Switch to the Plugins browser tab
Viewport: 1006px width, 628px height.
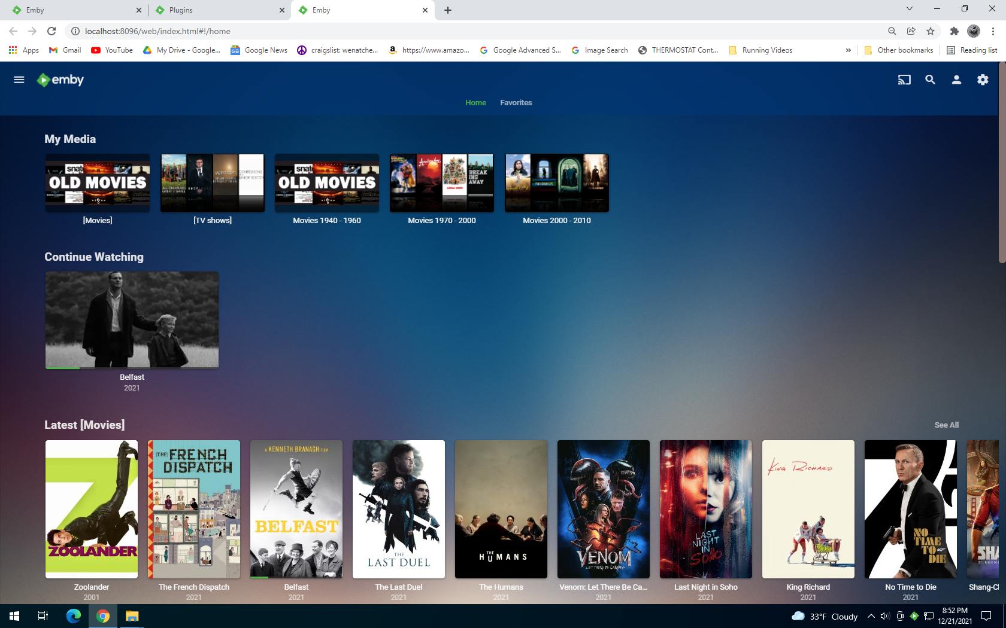[x=219, y=10]
